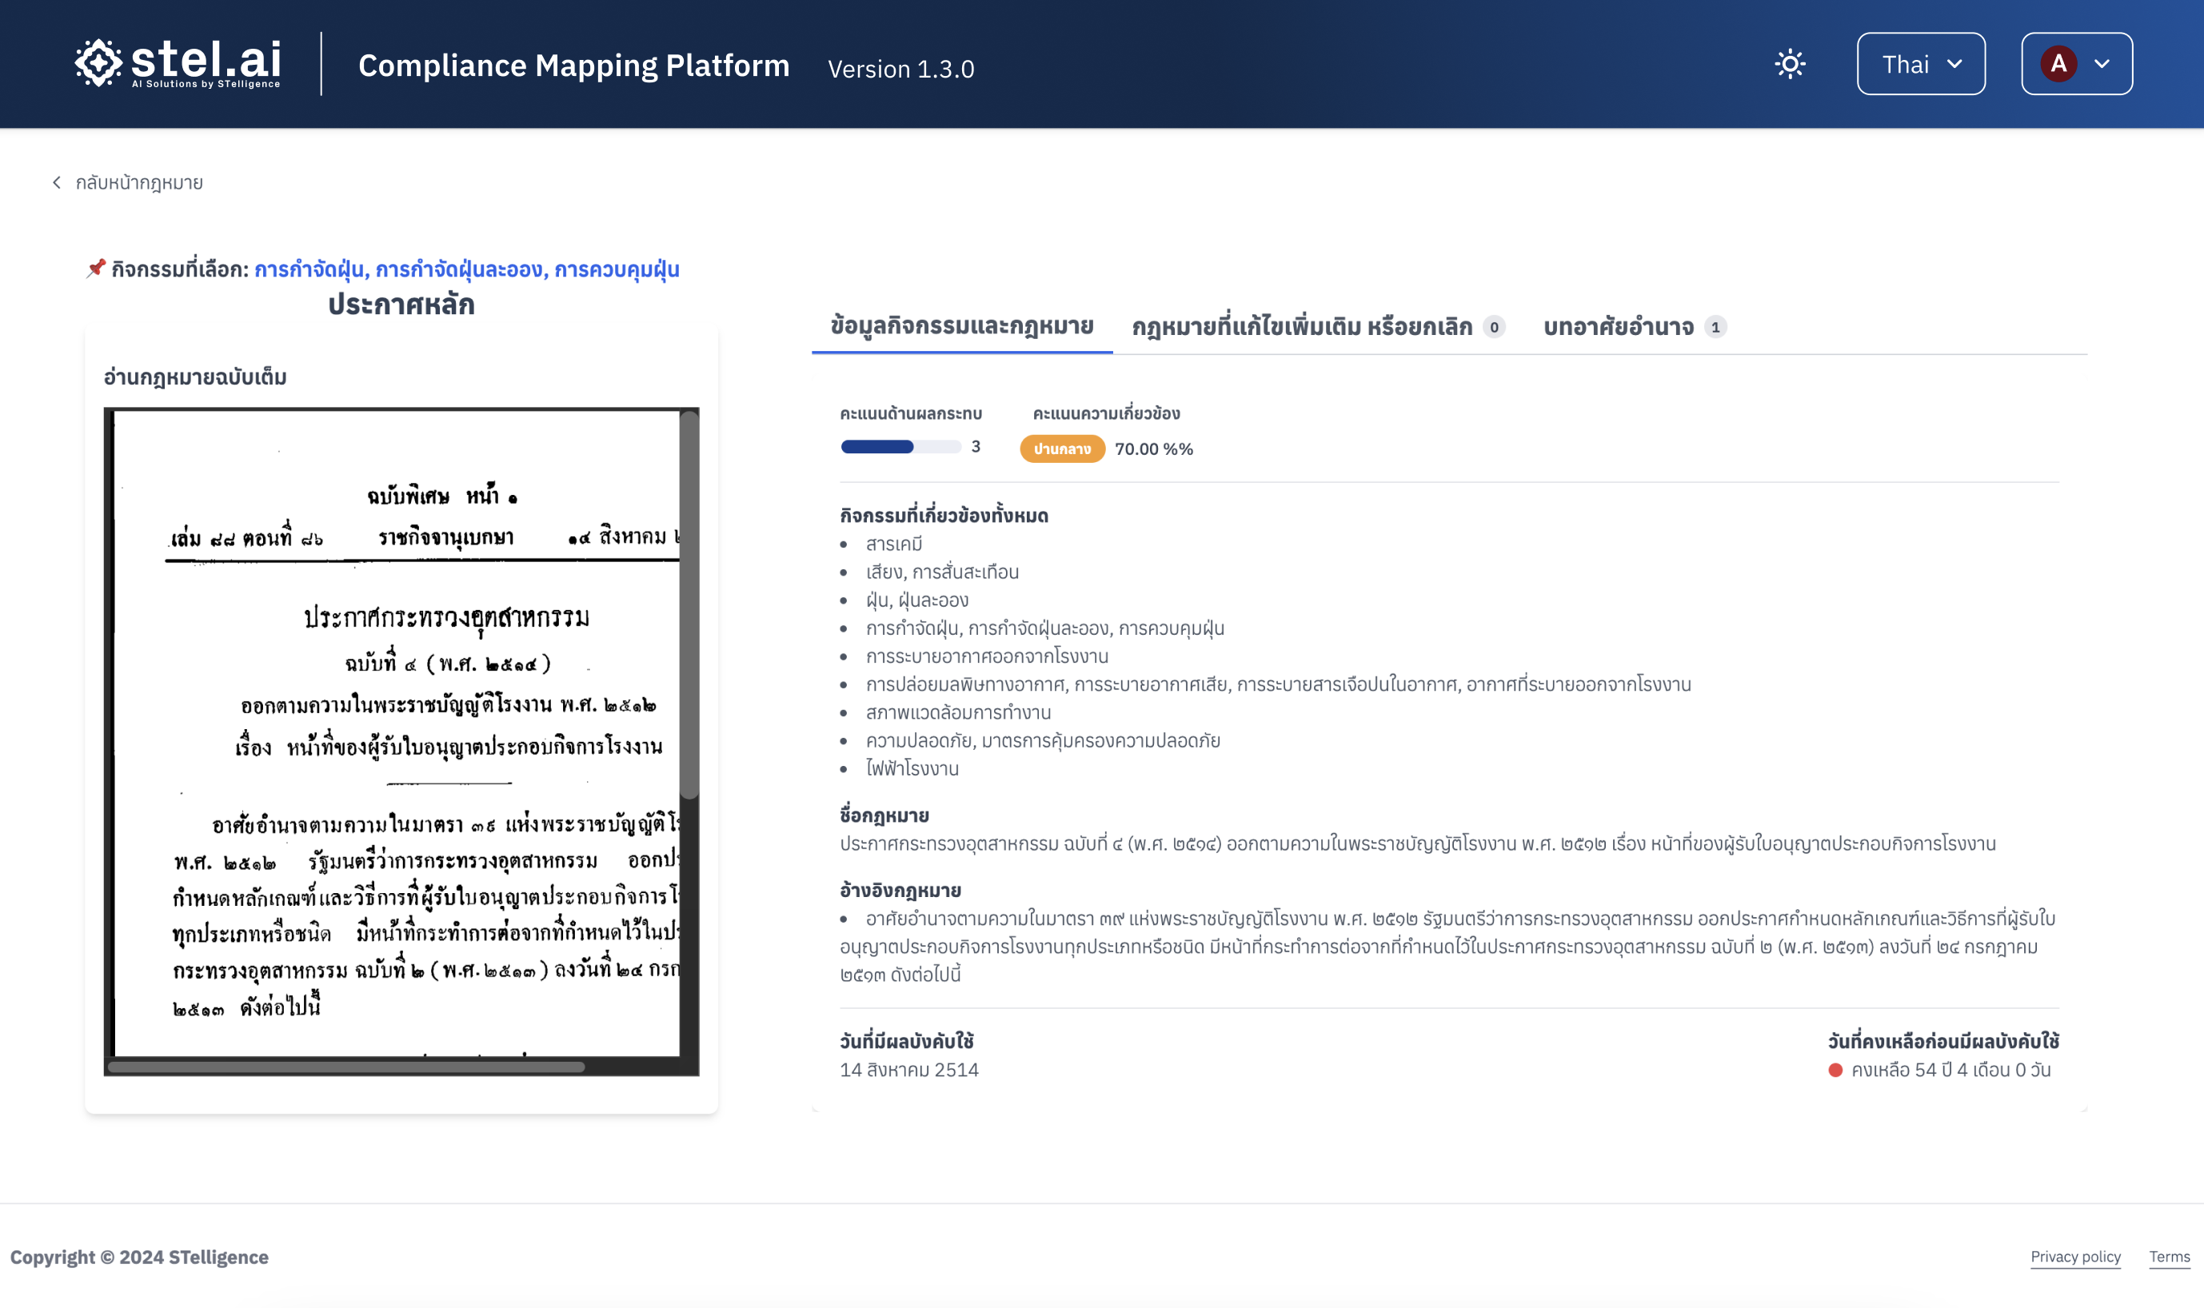Click the 1 count badge on บทอาศัยอำนาจ
Image resolution: width=2204 pixels, height=1308 pixels.
1715,327
